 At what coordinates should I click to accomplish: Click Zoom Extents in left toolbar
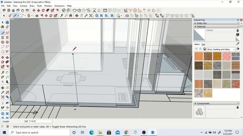[x=3, y=97]
